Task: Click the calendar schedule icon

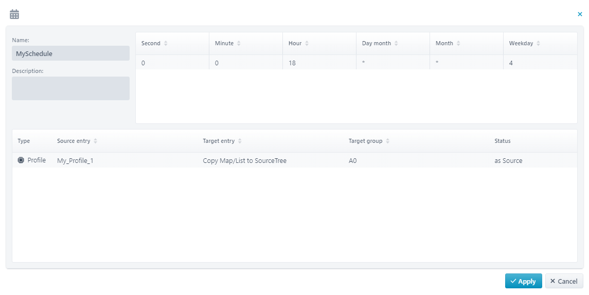Action: click(14, 14)
